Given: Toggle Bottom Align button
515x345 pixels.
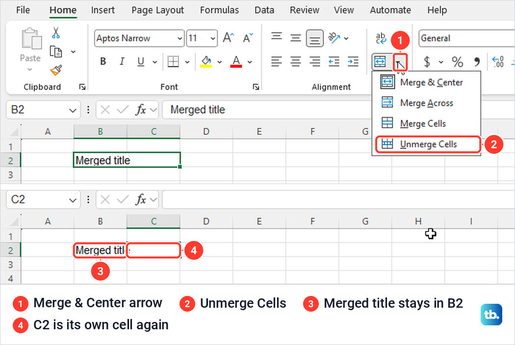Looking at the screenshot, I should point(315,38).
